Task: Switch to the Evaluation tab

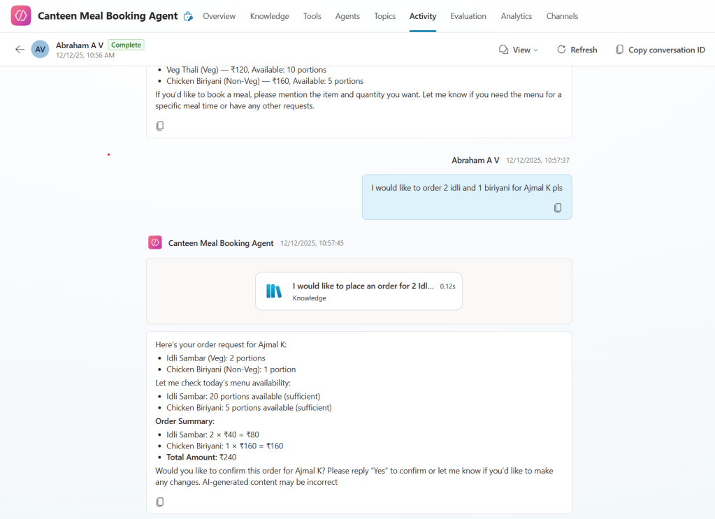Action: click(468, 16)
